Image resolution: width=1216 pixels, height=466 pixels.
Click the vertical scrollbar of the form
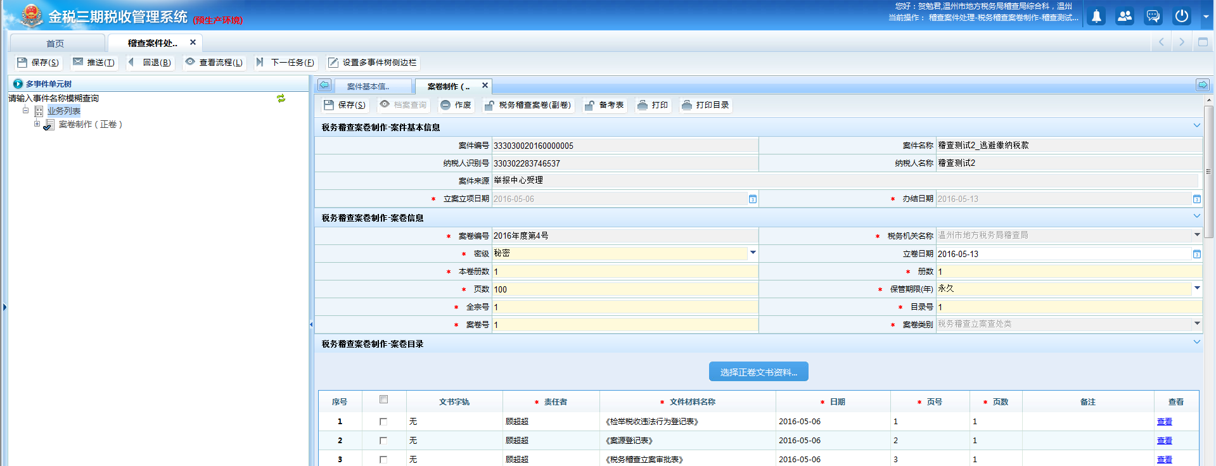1208,171
